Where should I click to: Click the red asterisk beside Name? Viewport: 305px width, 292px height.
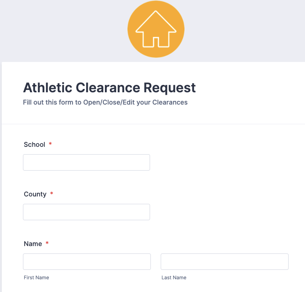(x=47, y=243)
